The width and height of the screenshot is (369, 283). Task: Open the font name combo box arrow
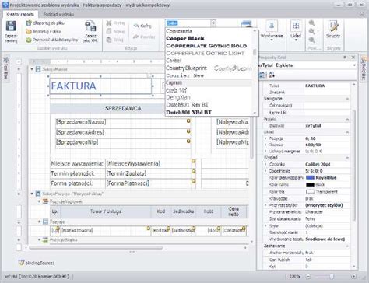(213, 23)
